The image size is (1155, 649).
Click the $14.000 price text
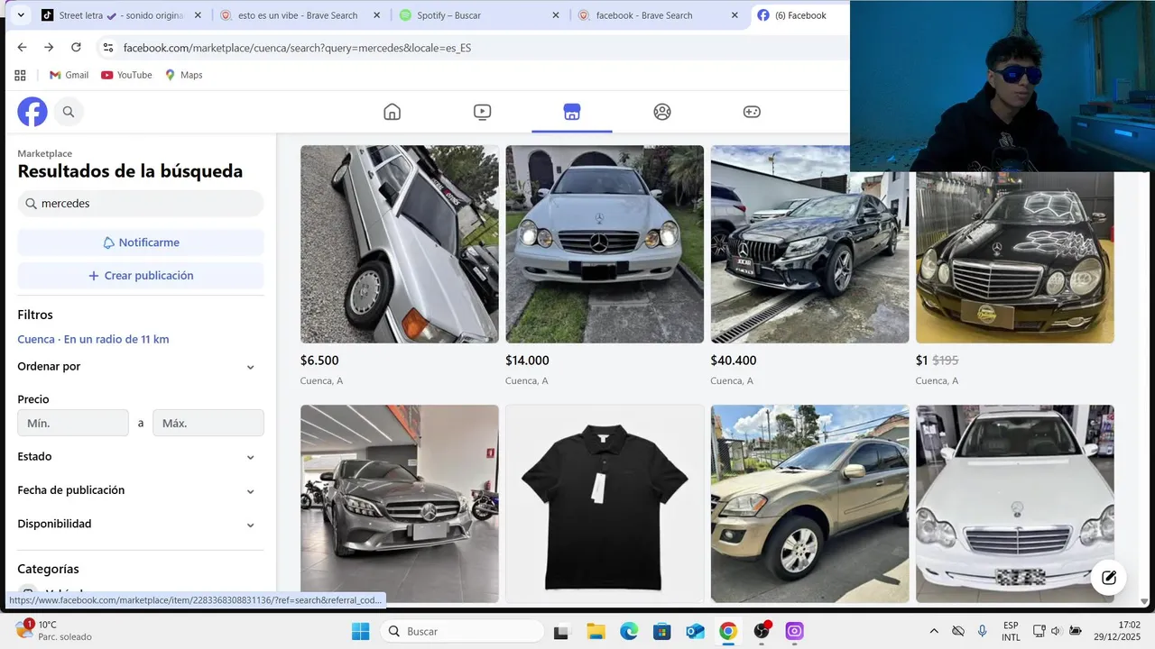[527, 361]
